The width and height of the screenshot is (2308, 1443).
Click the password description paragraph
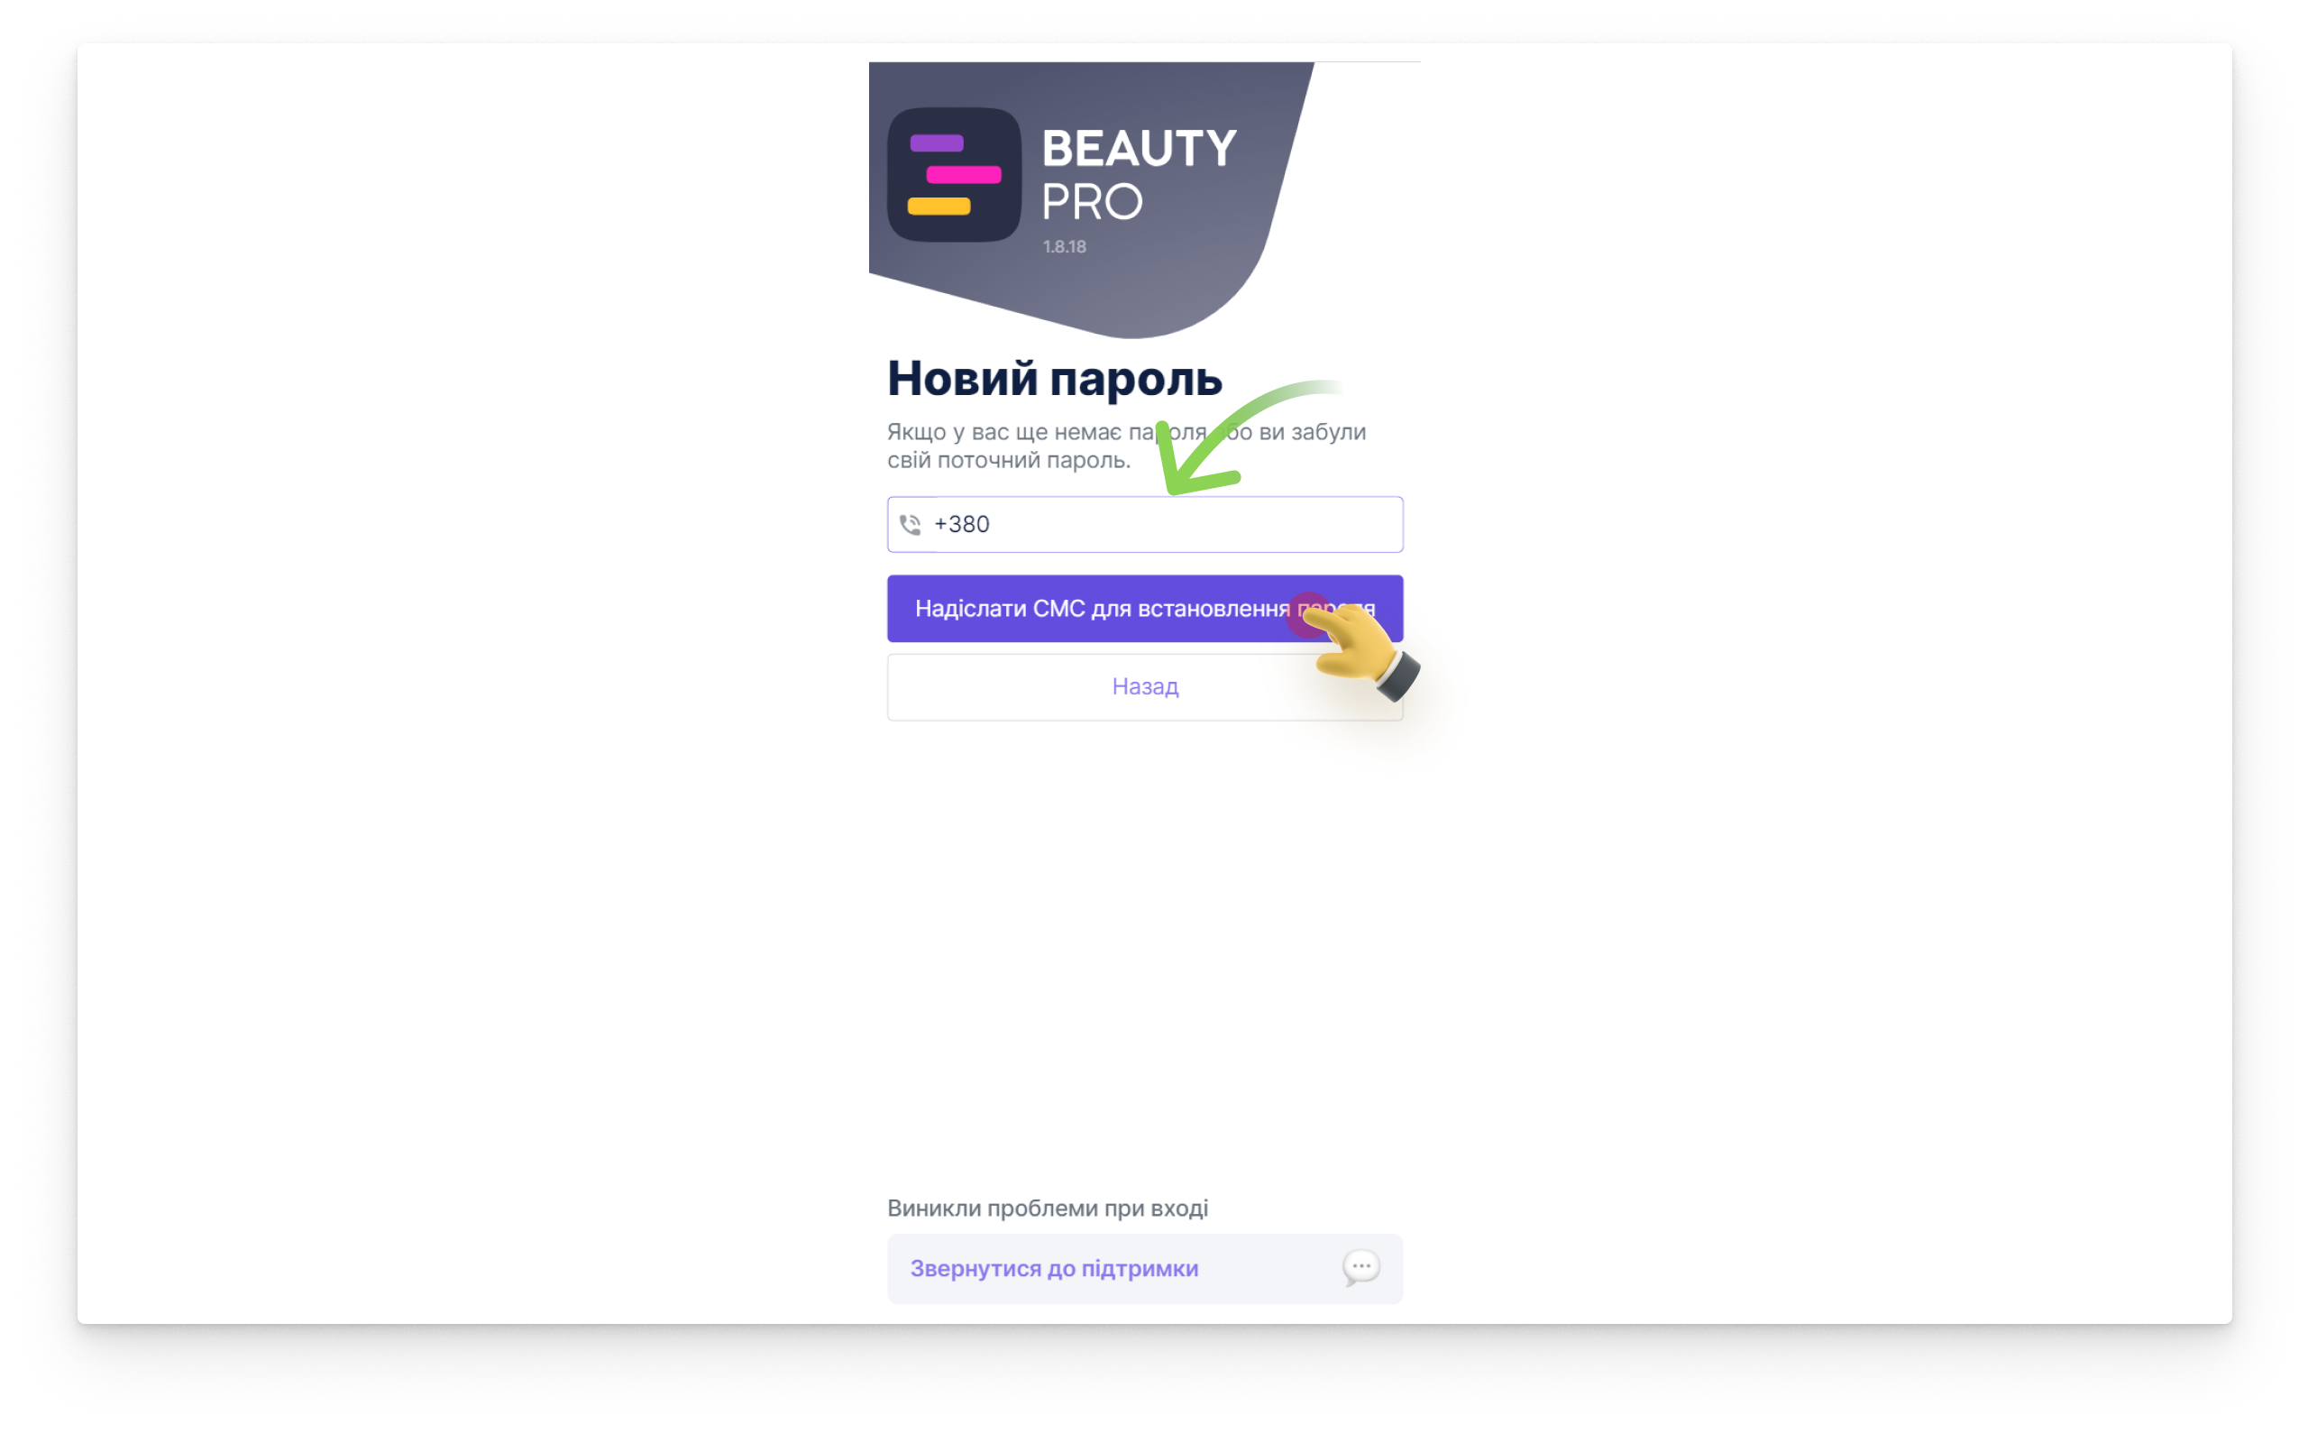point(1126,446)
